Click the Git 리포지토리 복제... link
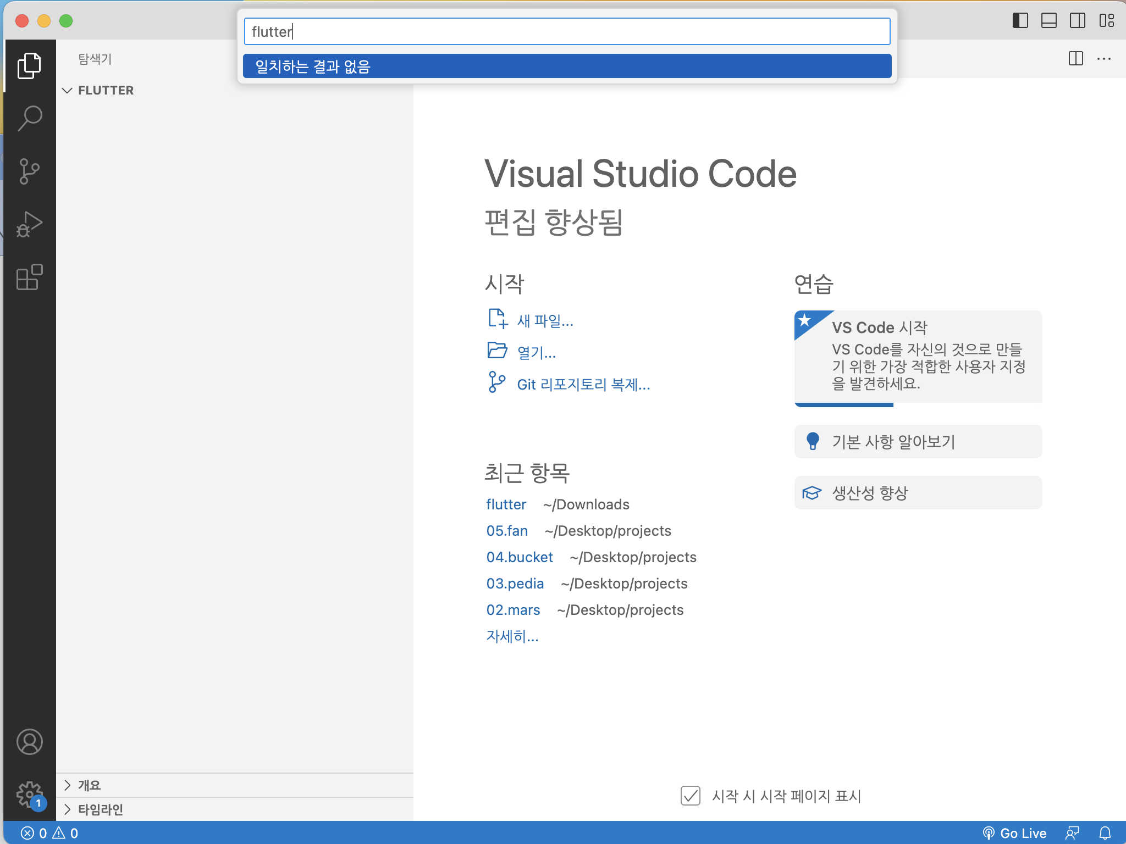1126x844 pixels. (584, 384)
